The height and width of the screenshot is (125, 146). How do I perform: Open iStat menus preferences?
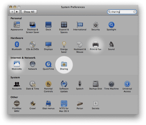click(x=48, y=105)
